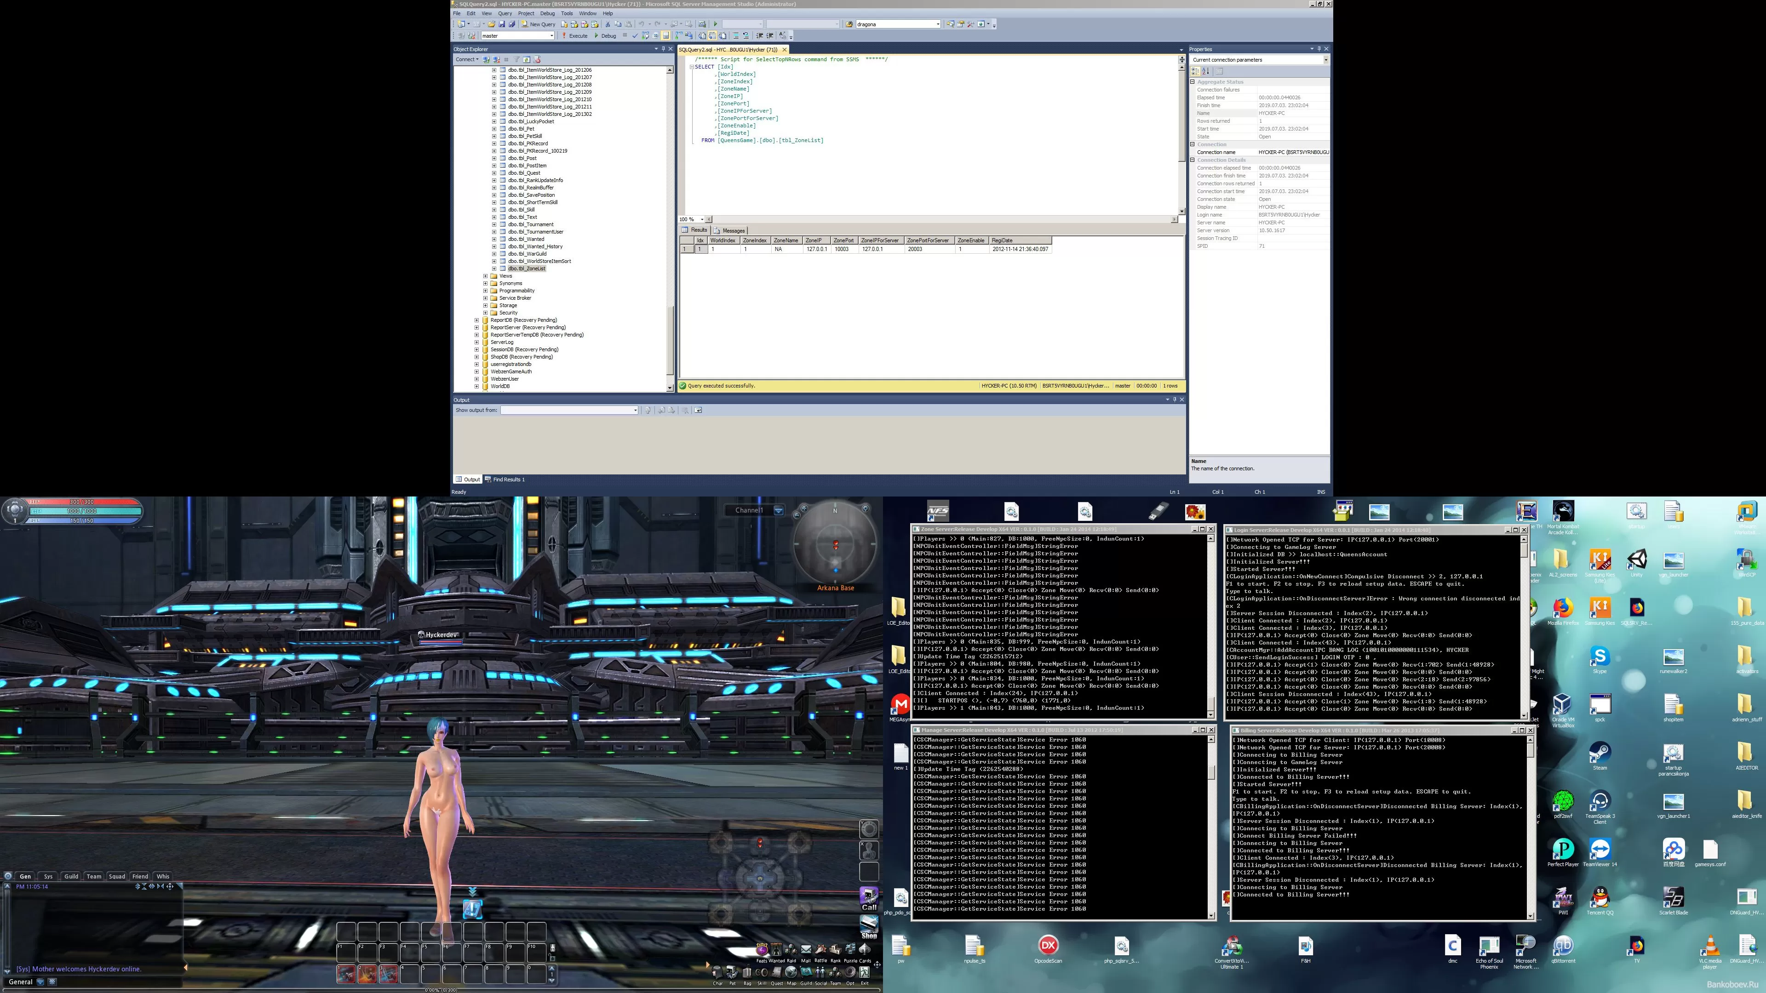
Task: Switch to Find Results 1 tab
Action: point(505,479)
